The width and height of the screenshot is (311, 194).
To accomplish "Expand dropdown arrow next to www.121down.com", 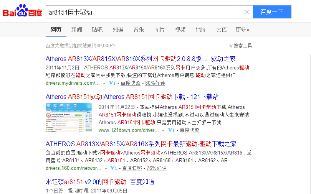I will [x=163, y=131].
